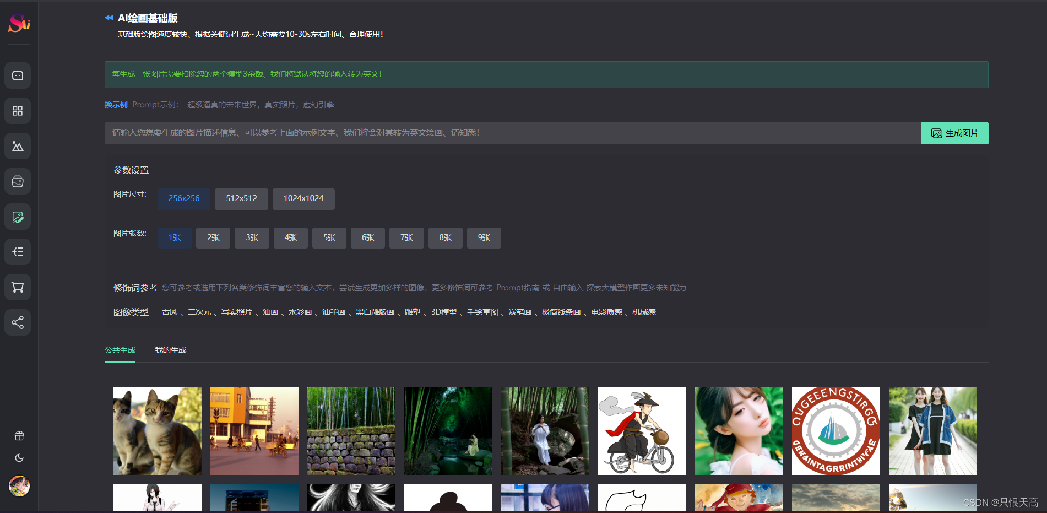Choose 9张 image count
The width and height of the screenshot is (1047, 513).
(484, 238)
